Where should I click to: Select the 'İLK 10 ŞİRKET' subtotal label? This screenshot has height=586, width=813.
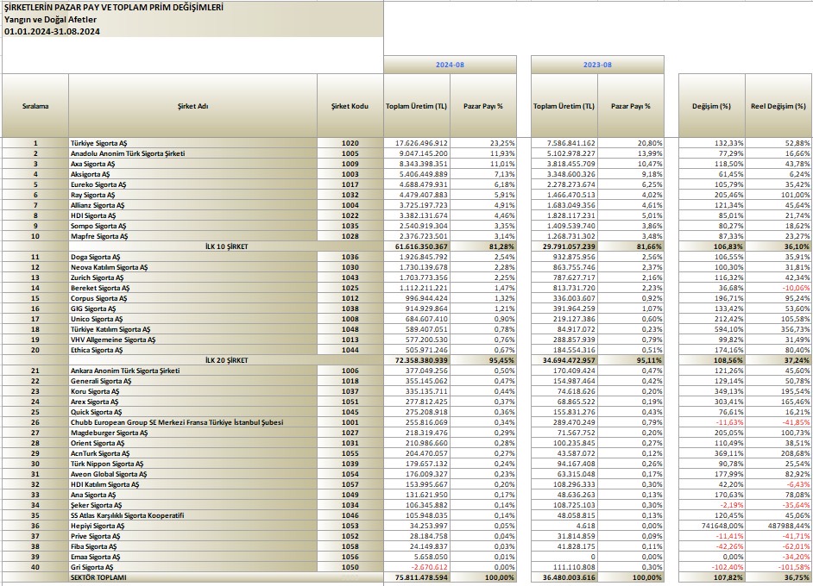coord(227,246)
